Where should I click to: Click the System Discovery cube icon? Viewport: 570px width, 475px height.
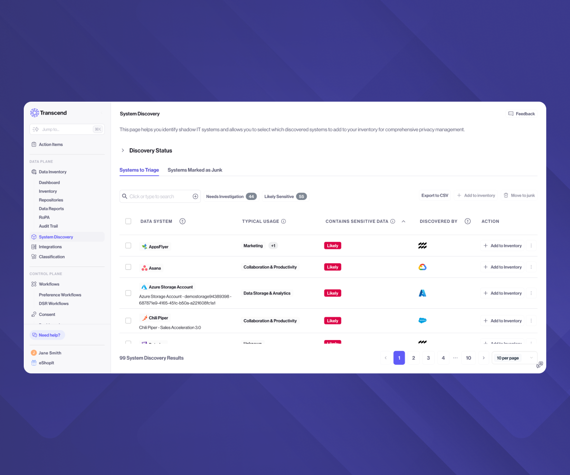[34, 237]
